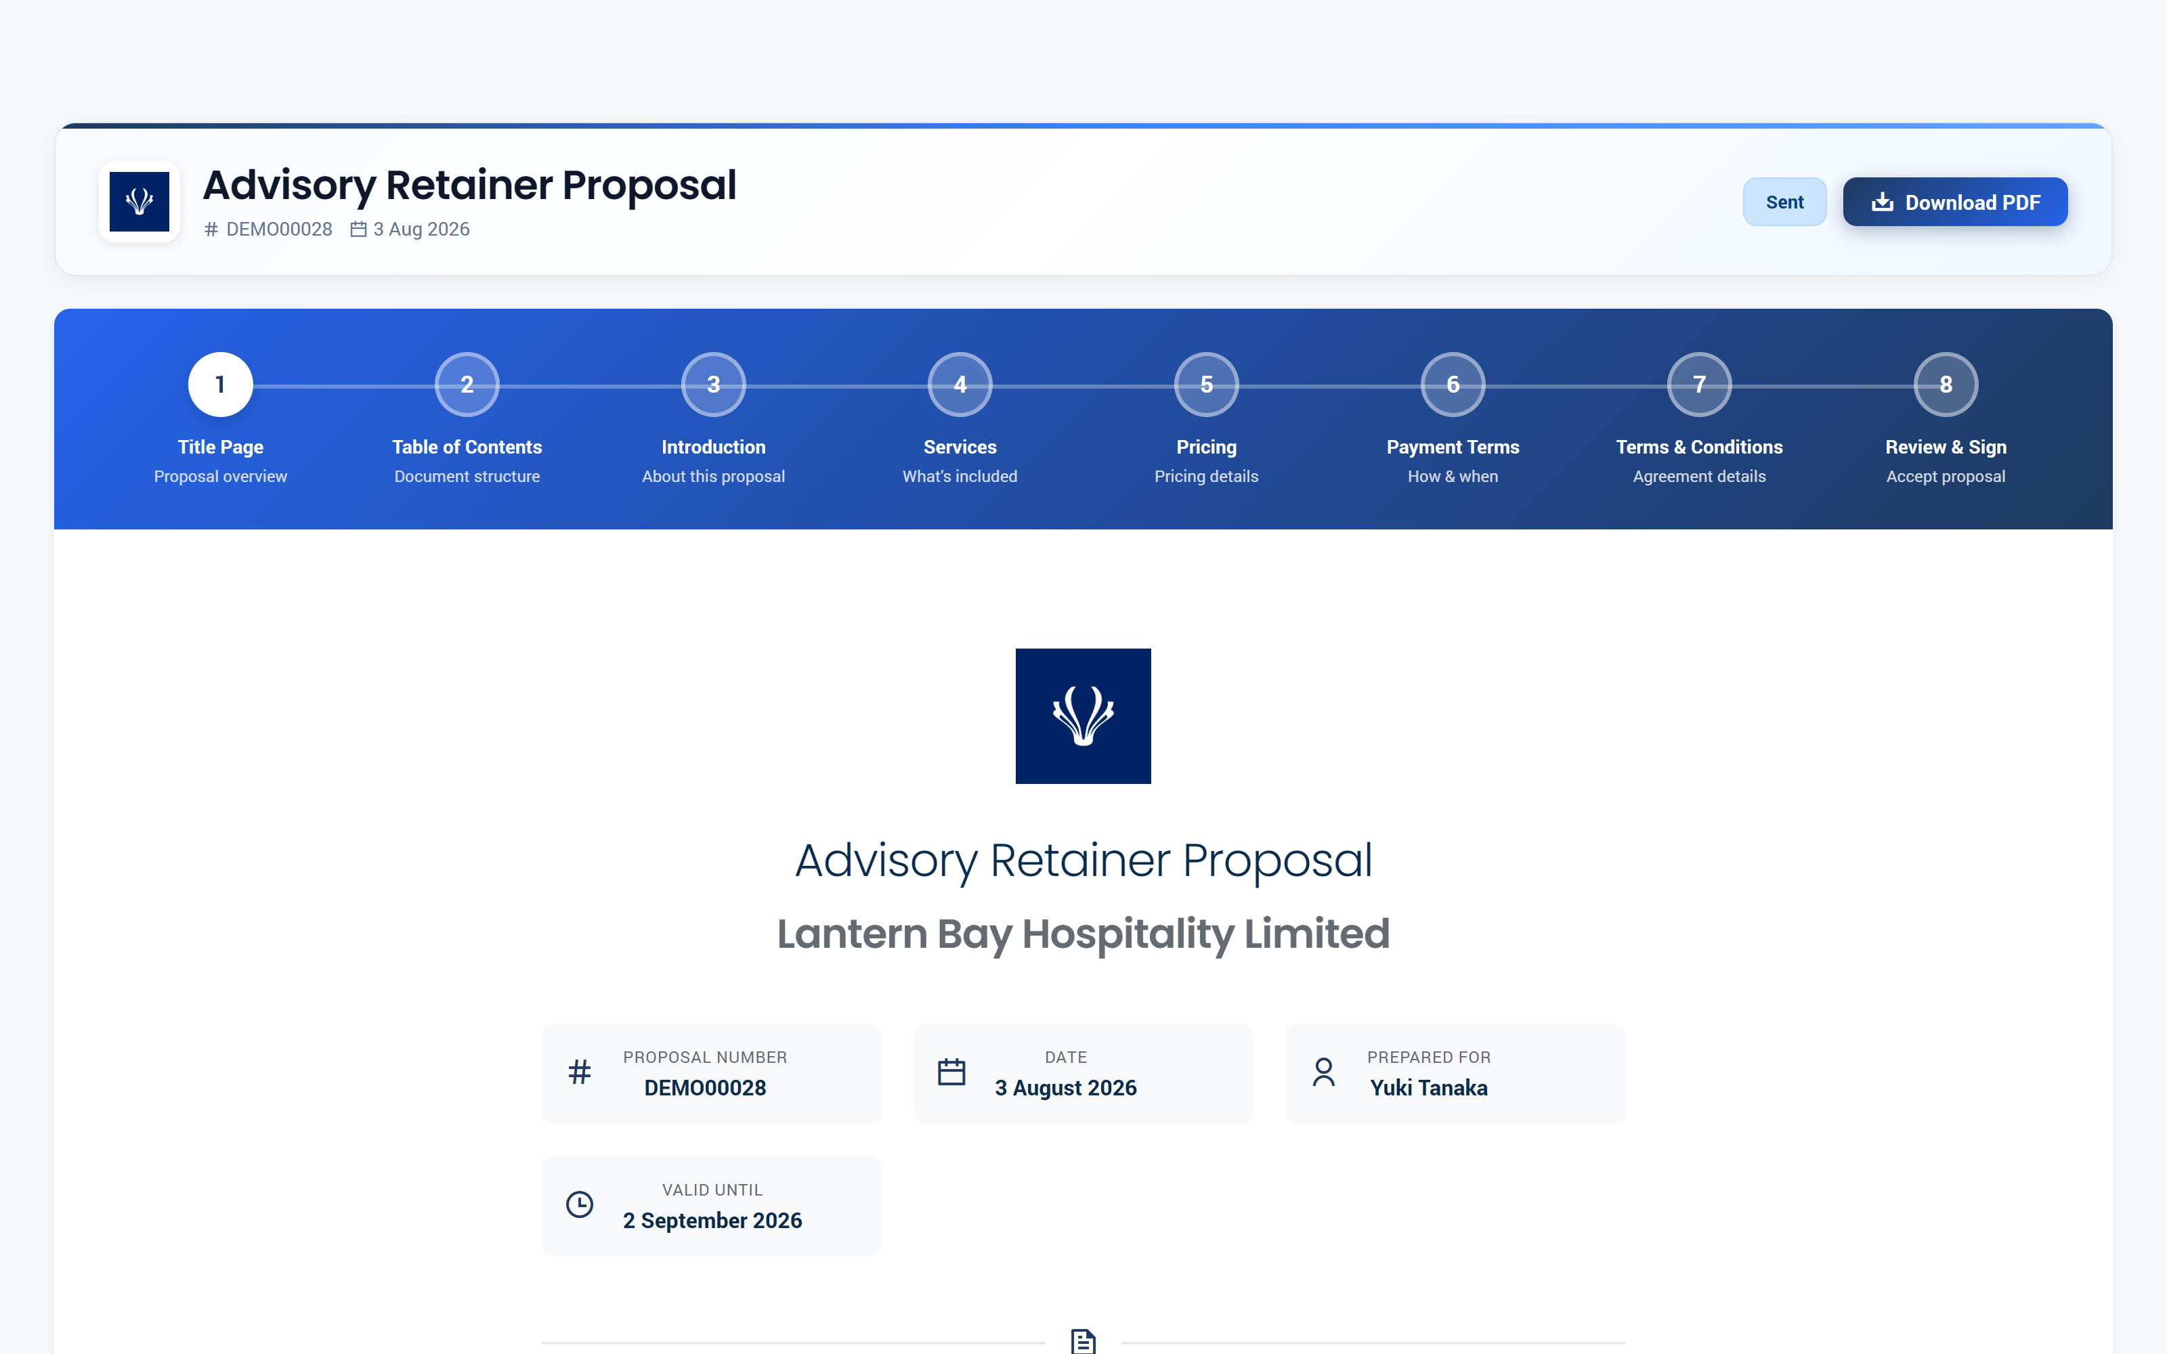
Task: Click the document icon in the divider
Action: pyautogui.click(x=1083, y=1340)
